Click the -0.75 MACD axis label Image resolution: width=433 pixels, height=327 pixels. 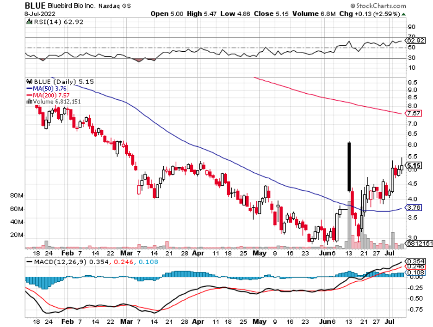point(415,309)
